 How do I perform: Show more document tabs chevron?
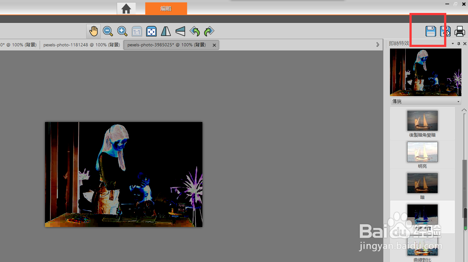pos(378,44)
